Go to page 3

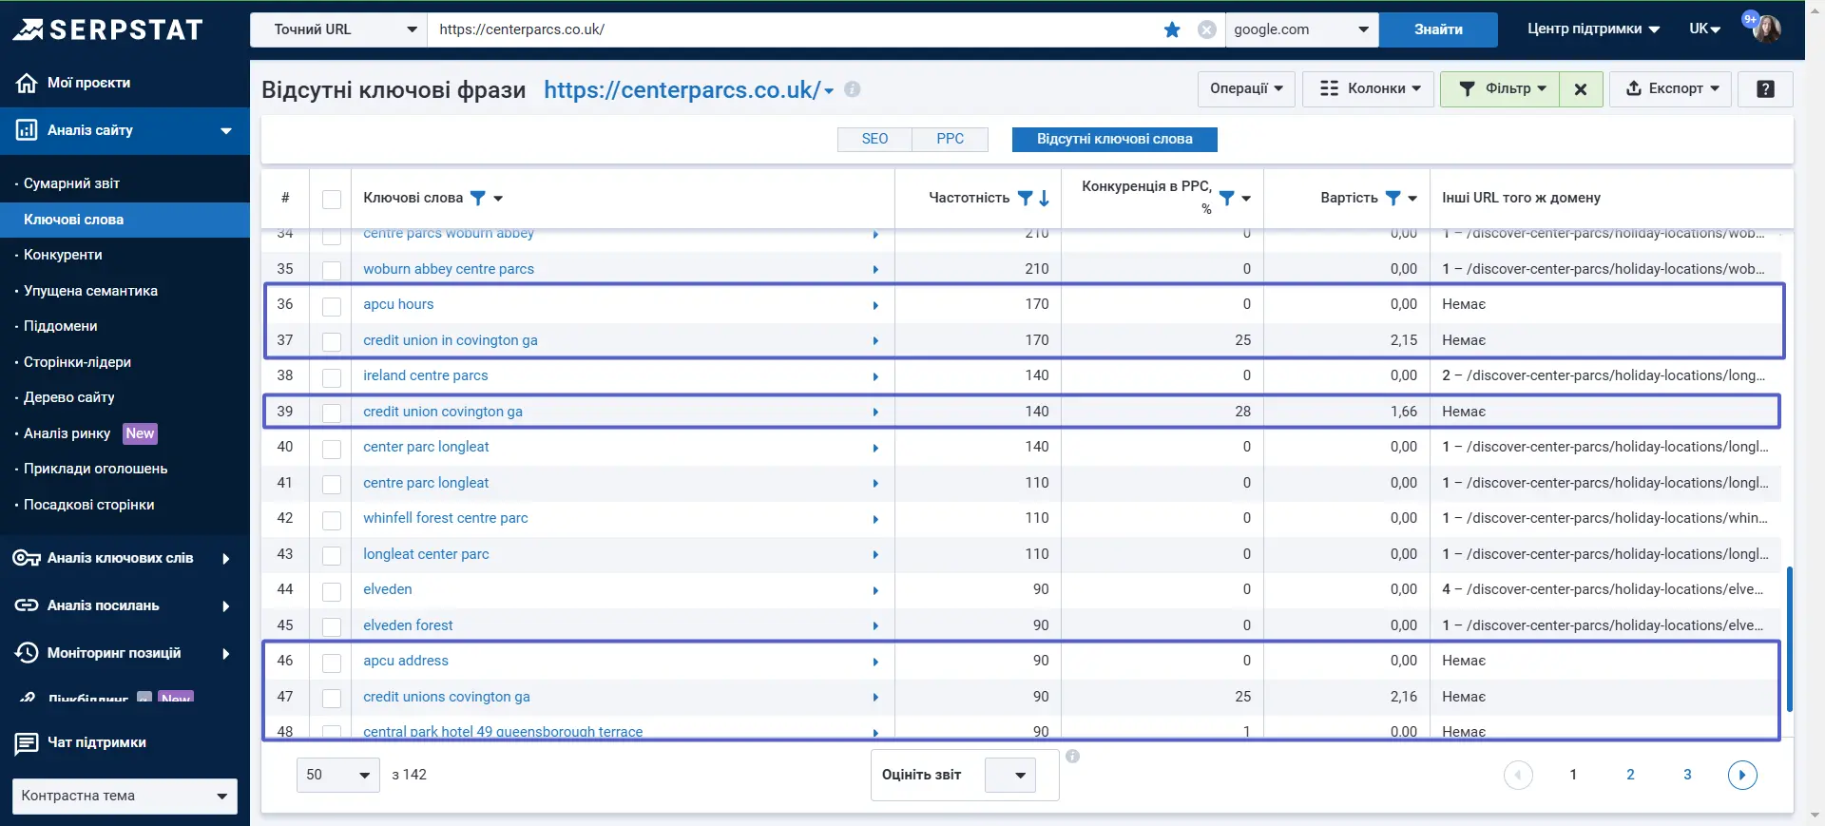(1687, 775)
